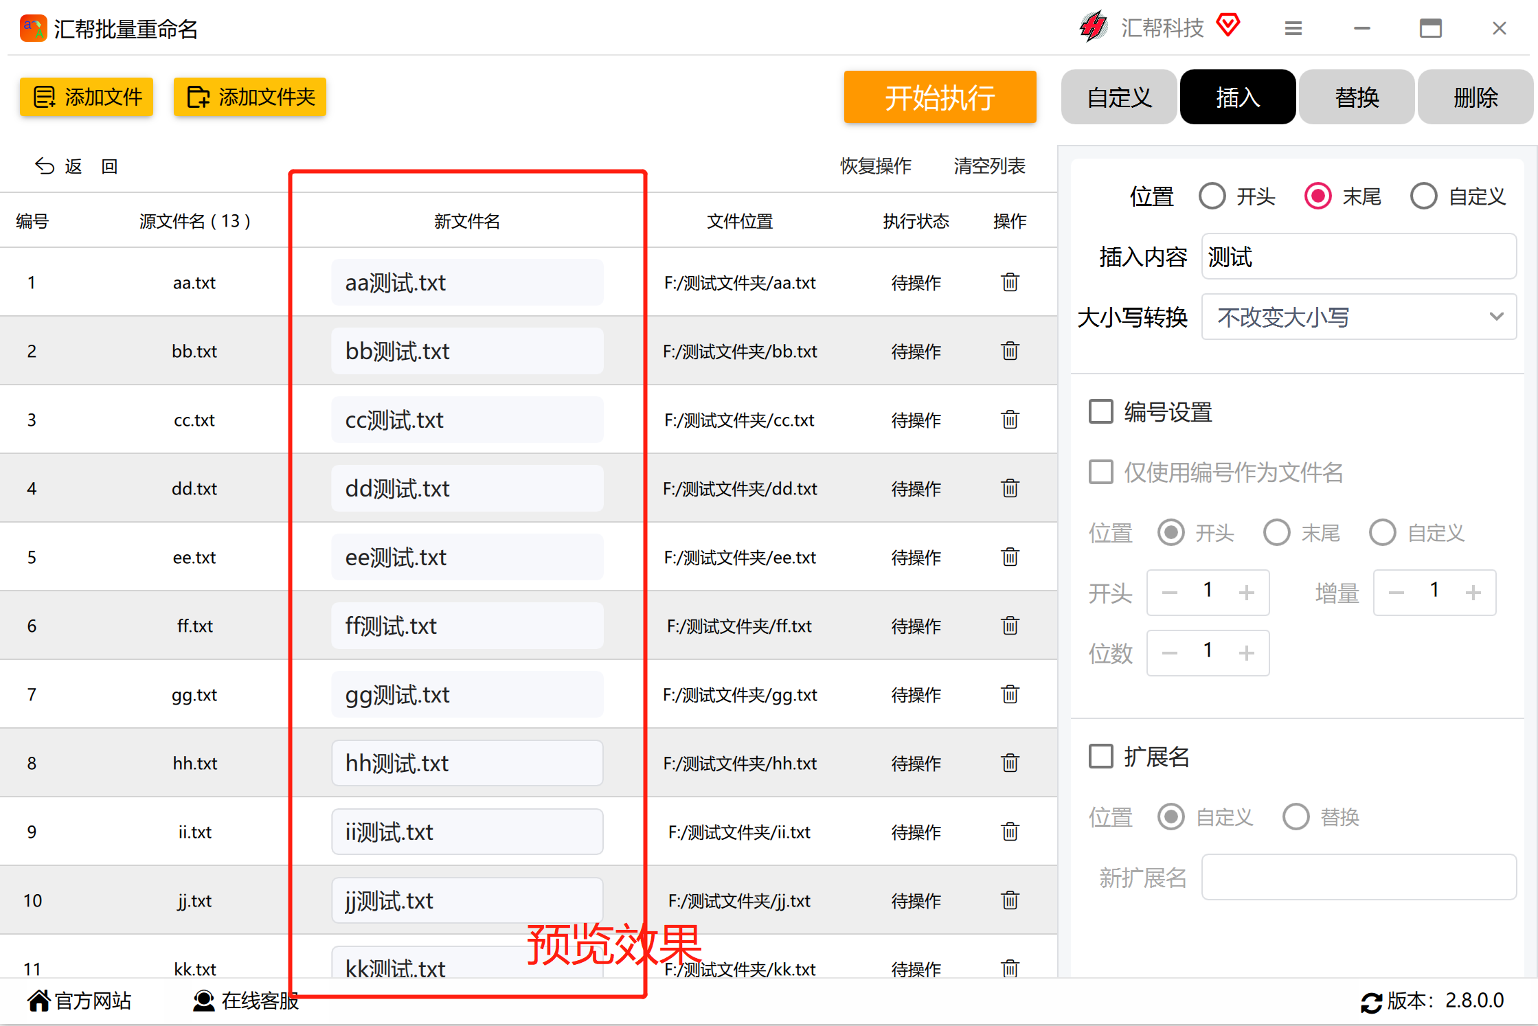This screenshot has height=1026, width=1538.
Task: Click the customer service avatar icon
Action: pyautogui.click(x=203, y=1001)
